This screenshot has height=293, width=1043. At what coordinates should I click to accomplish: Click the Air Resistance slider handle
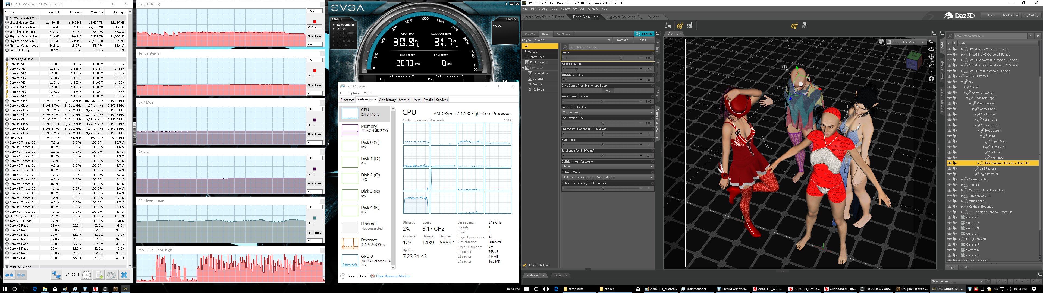577,69
